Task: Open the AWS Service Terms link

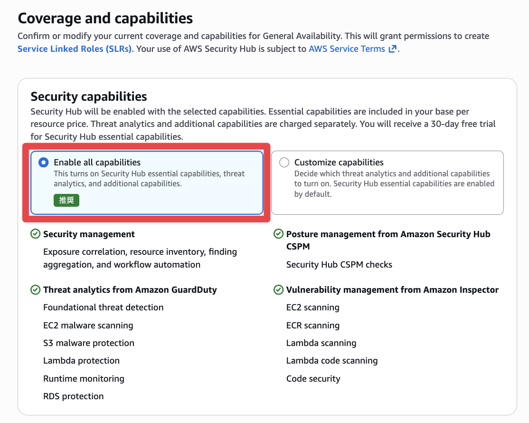Action: 347,49
